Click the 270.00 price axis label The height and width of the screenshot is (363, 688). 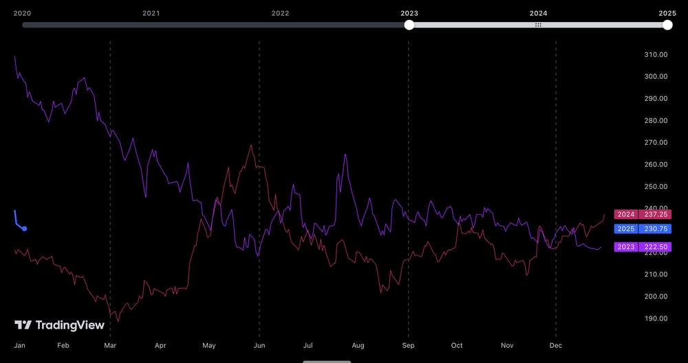click(655, 142)
